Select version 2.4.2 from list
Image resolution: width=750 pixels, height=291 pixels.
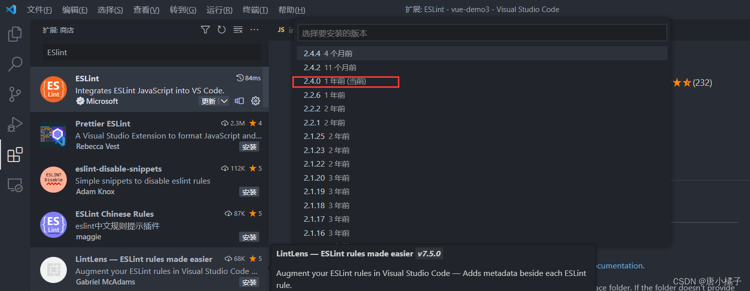482,67
